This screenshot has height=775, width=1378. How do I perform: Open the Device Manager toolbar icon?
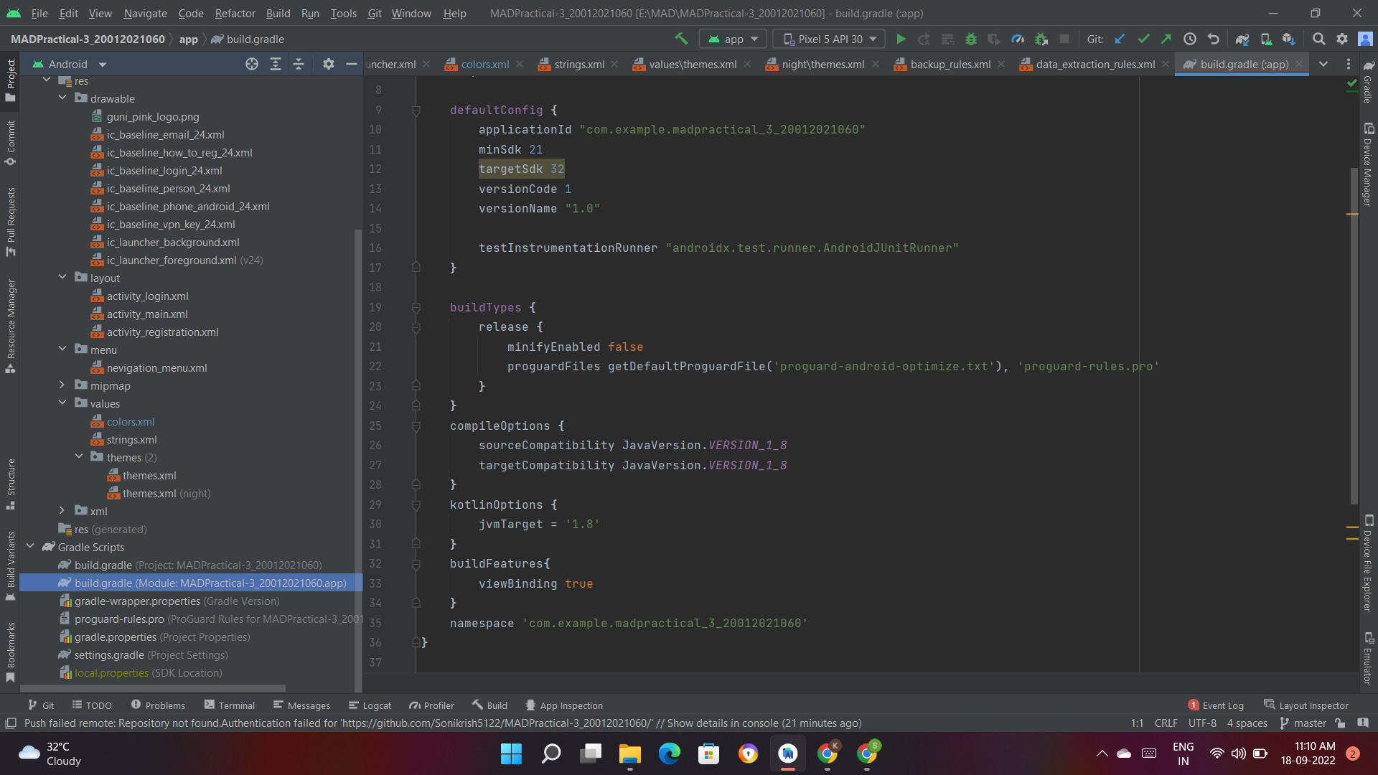click(x=1266, y=39)
